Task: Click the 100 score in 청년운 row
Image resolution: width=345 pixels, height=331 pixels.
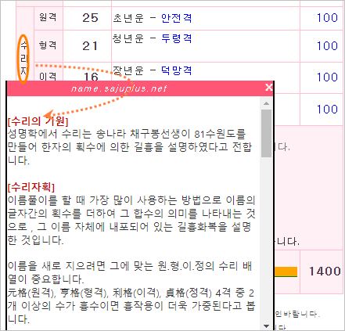Action: tap(327, 46)
